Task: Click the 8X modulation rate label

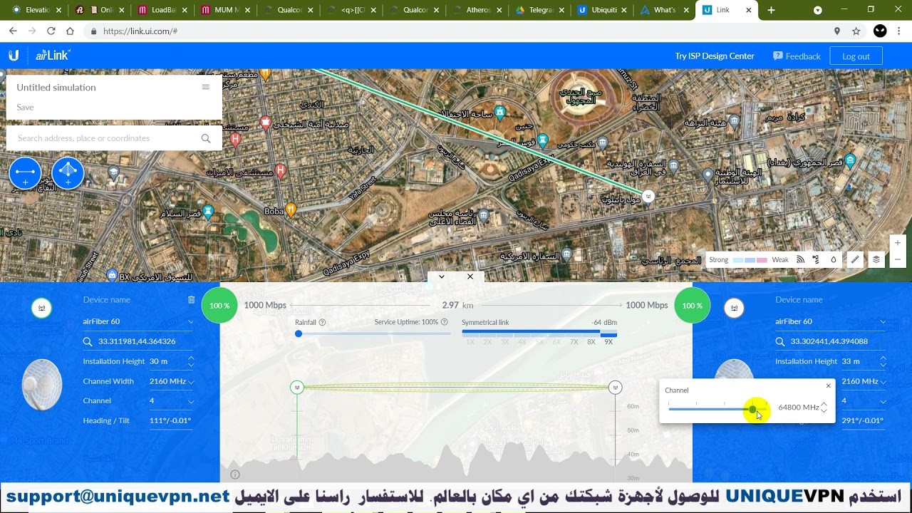Action: tap(591, 342)
